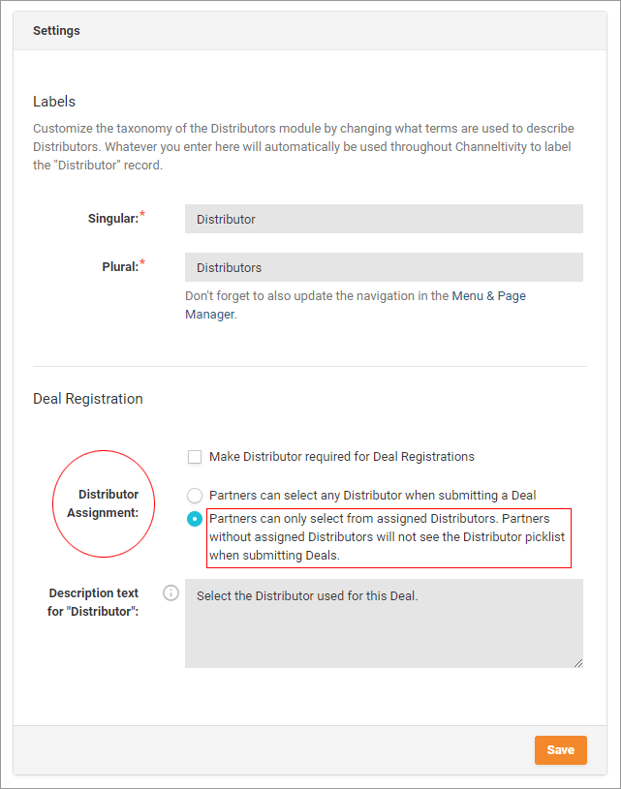Click the circled Distributor Assignment label
The width and height of the screenshot is (621, 789).
click(x=103, y=503)
